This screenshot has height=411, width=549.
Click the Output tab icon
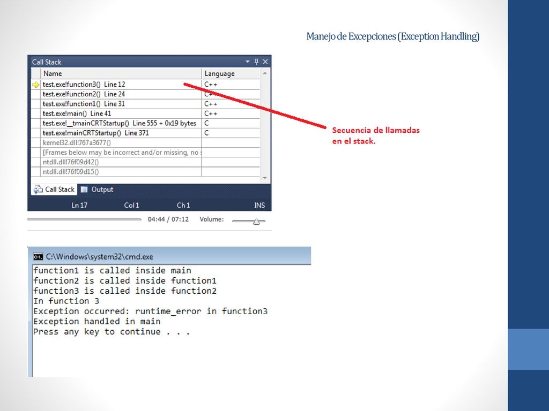pos(84,189)
